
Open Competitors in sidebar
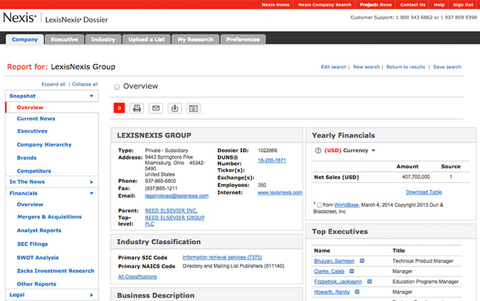click(34, 171)
